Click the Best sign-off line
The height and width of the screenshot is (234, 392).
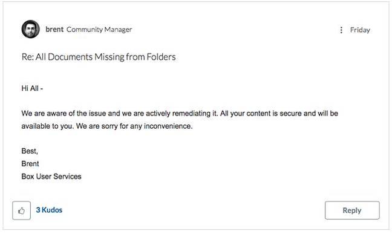click(30, 151)
